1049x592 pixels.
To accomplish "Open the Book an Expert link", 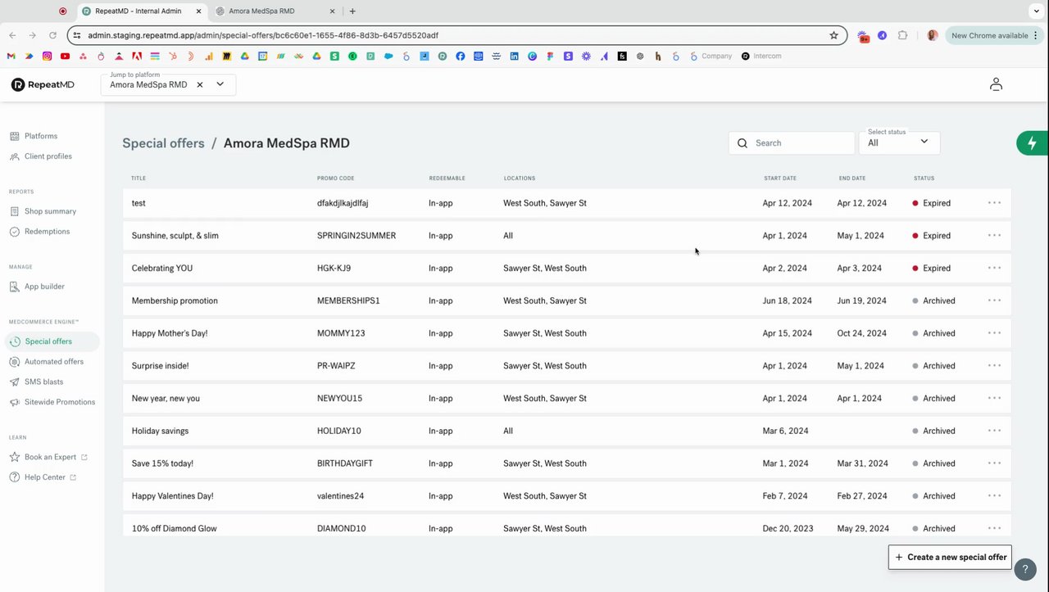I will 48,457.
